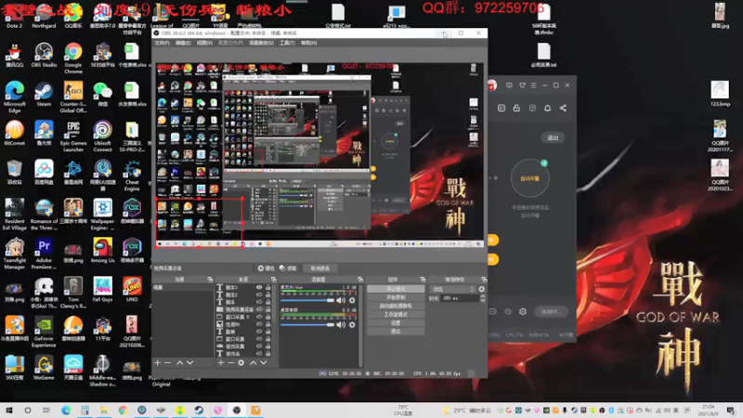Image resolution: width=743 pixels, height=418 pixels.
Task: Toggle visibility of the first text source
Action: 259,287
